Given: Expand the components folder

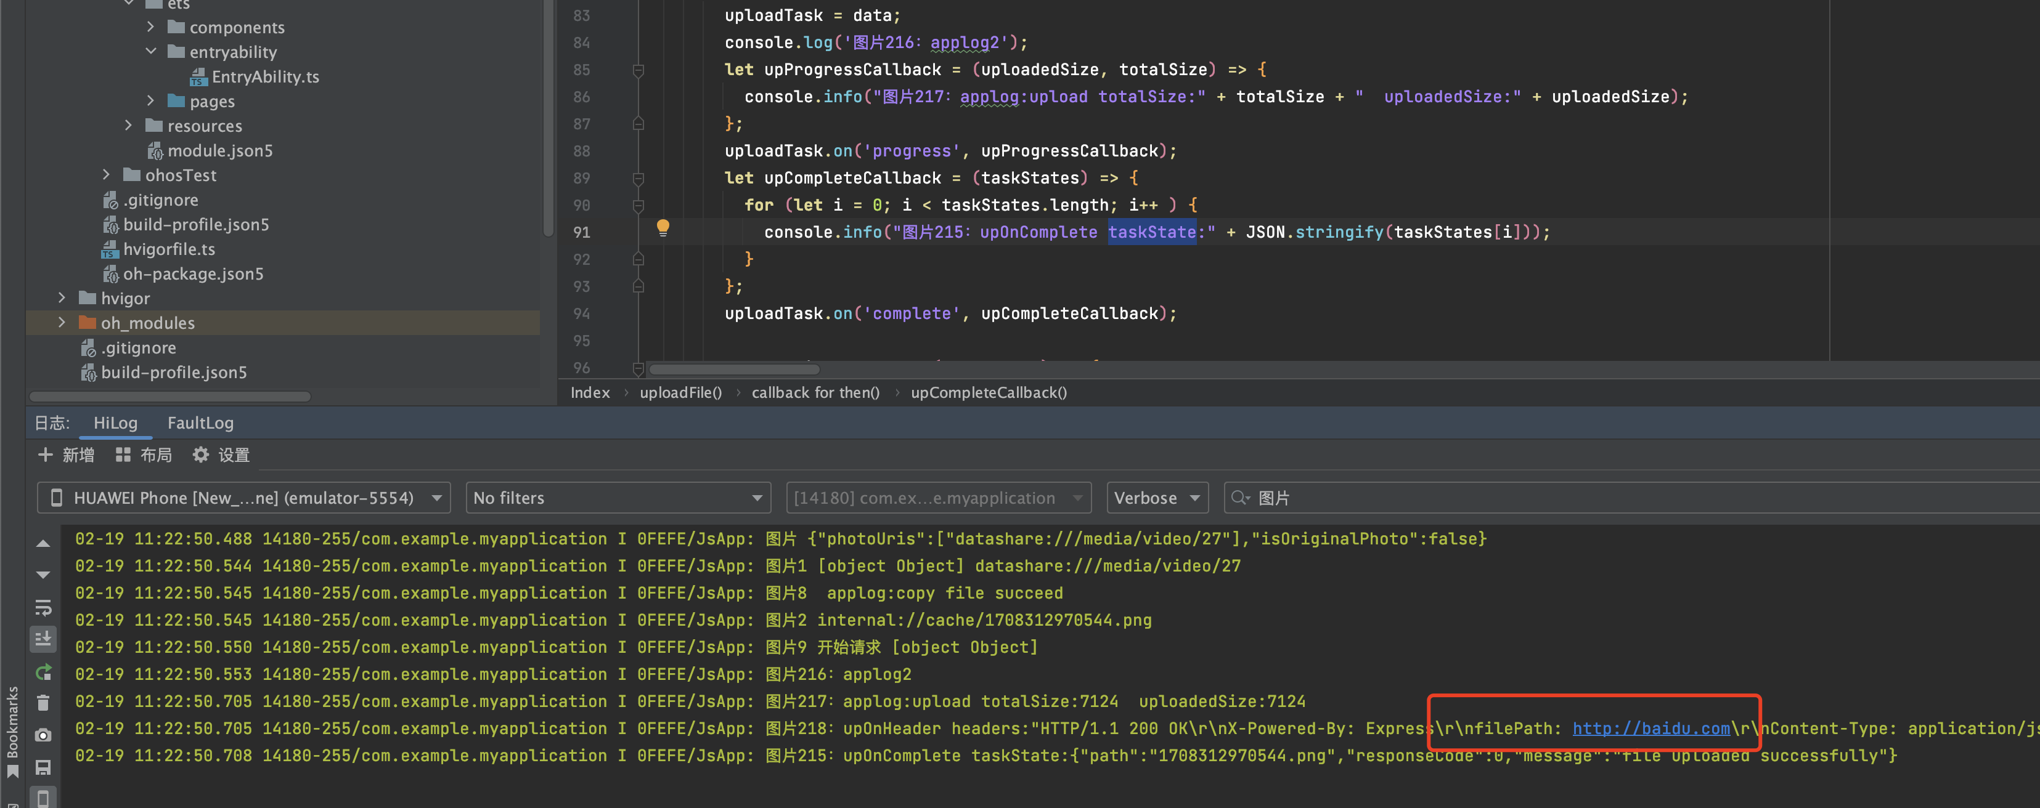Looking at the screenshot, I should coord(150,28).
